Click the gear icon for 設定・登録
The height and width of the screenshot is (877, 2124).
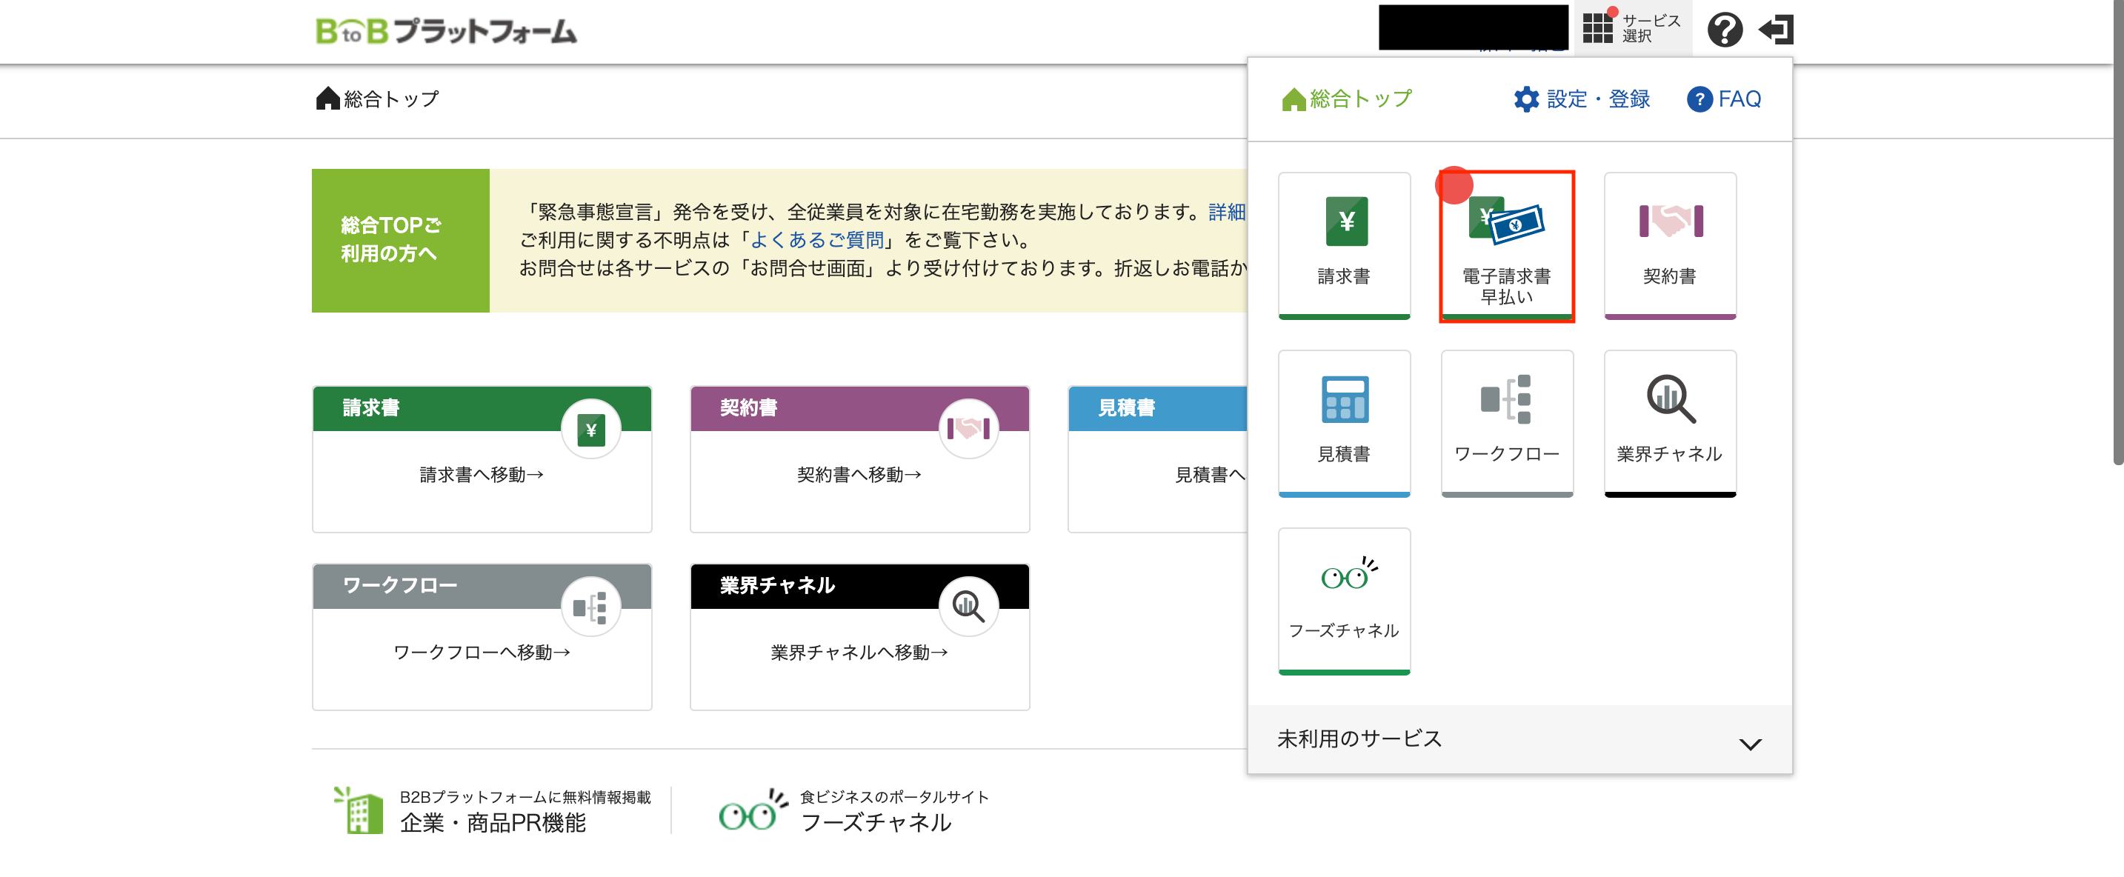[x=1526, y=99]
